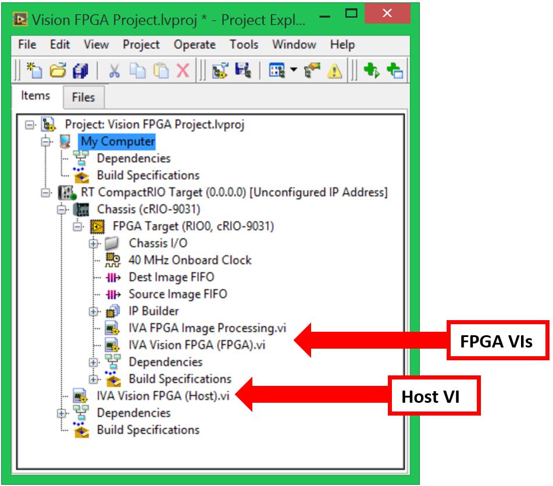Image resolution: width=553 pixels, height=486 pixels.
Task: Click the red Delete X icon
Action: [183, 71]
